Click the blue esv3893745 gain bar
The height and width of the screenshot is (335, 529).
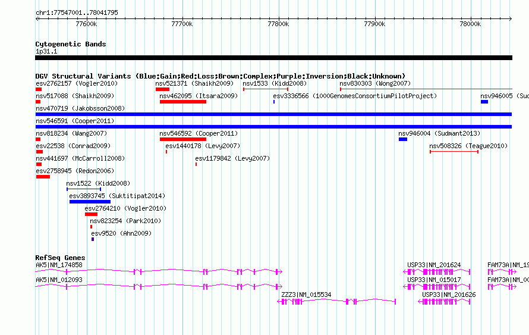coord(90,202)
